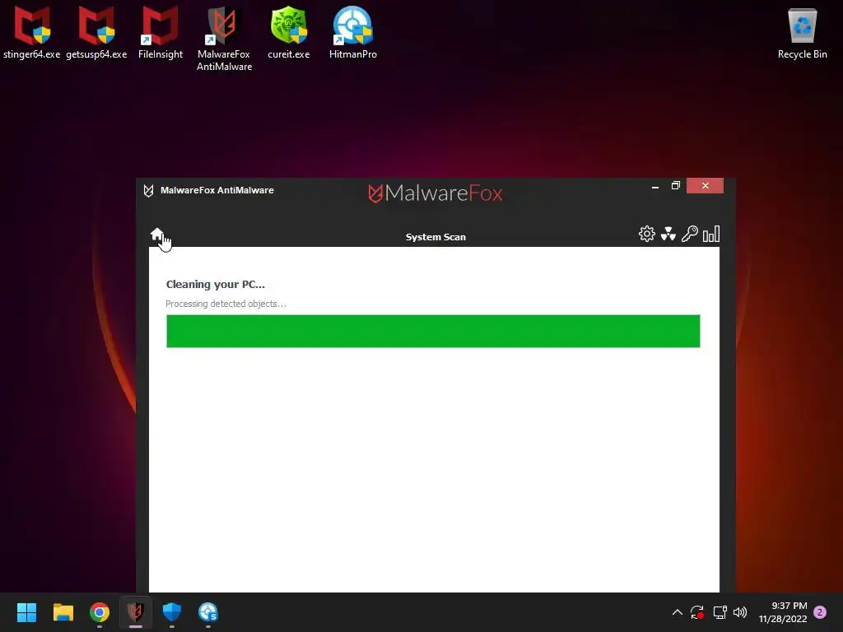Open network status tray icon
This screenshot has width=843, height=632.
(x=720, y=612)
